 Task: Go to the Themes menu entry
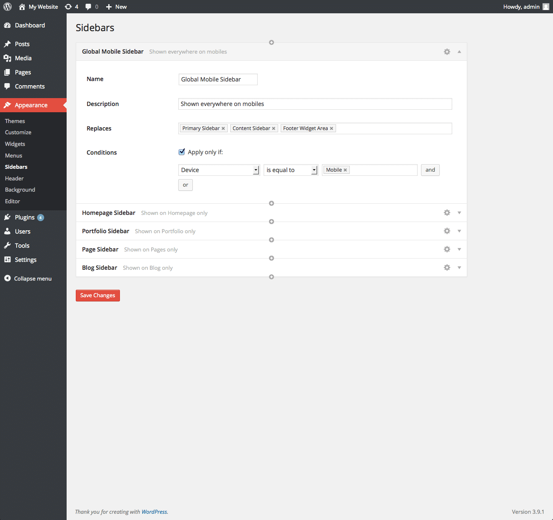point(15,121)
